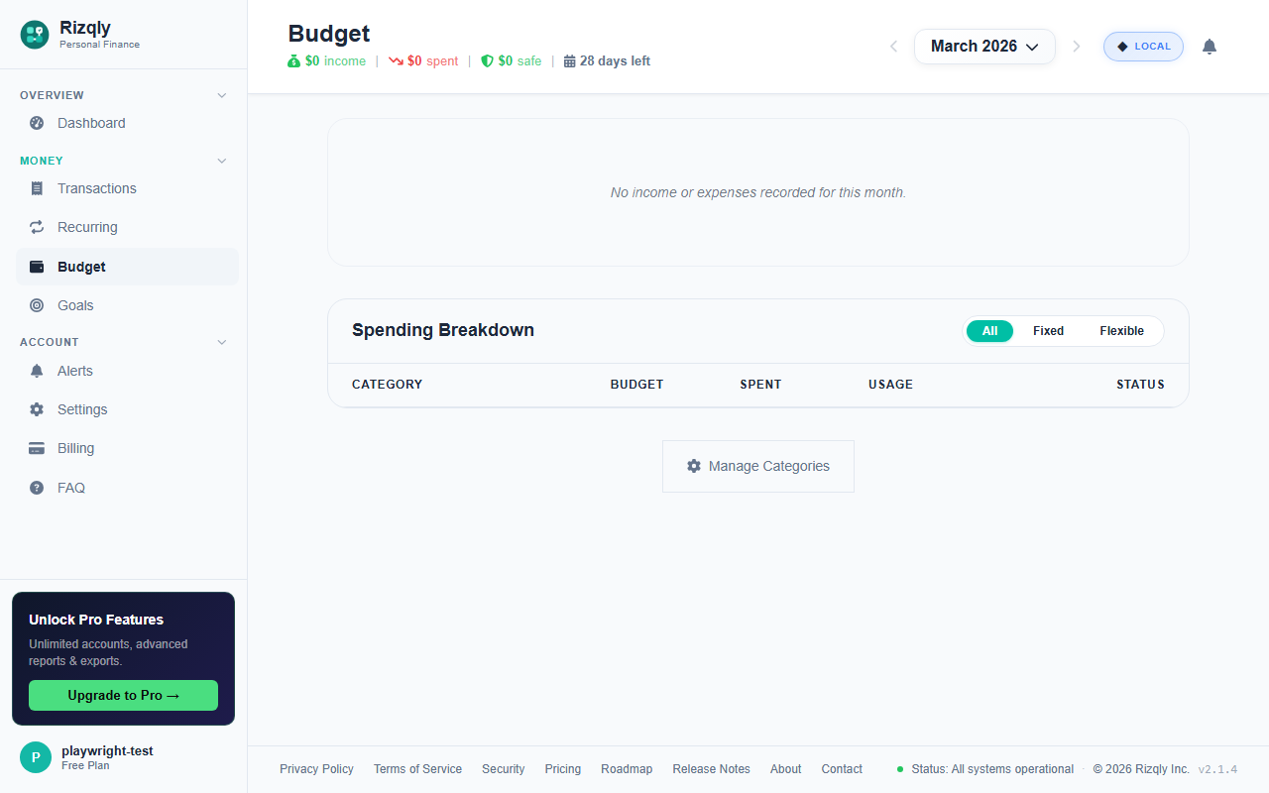Check system status via the green indicator
Screen dimensions: 1269x793
pyautogui.click(x=900, y=768)
